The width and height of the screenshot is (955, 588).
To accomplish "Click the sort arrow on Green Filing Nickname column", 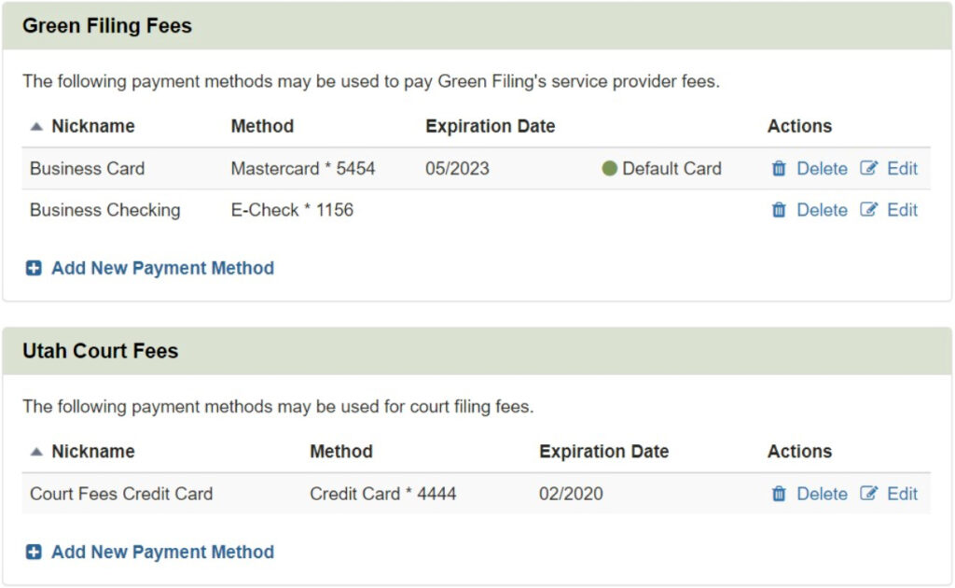I will point(35,126).
